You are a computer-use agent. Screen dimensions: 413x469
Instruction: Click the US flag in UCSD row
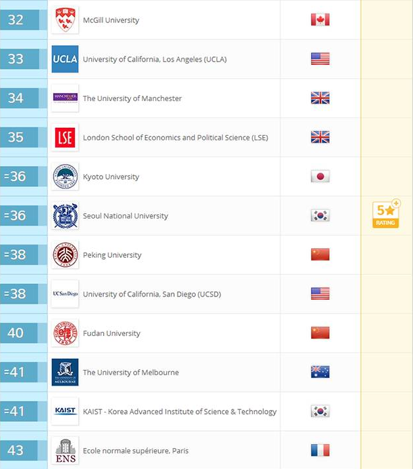tap(320, 294)
